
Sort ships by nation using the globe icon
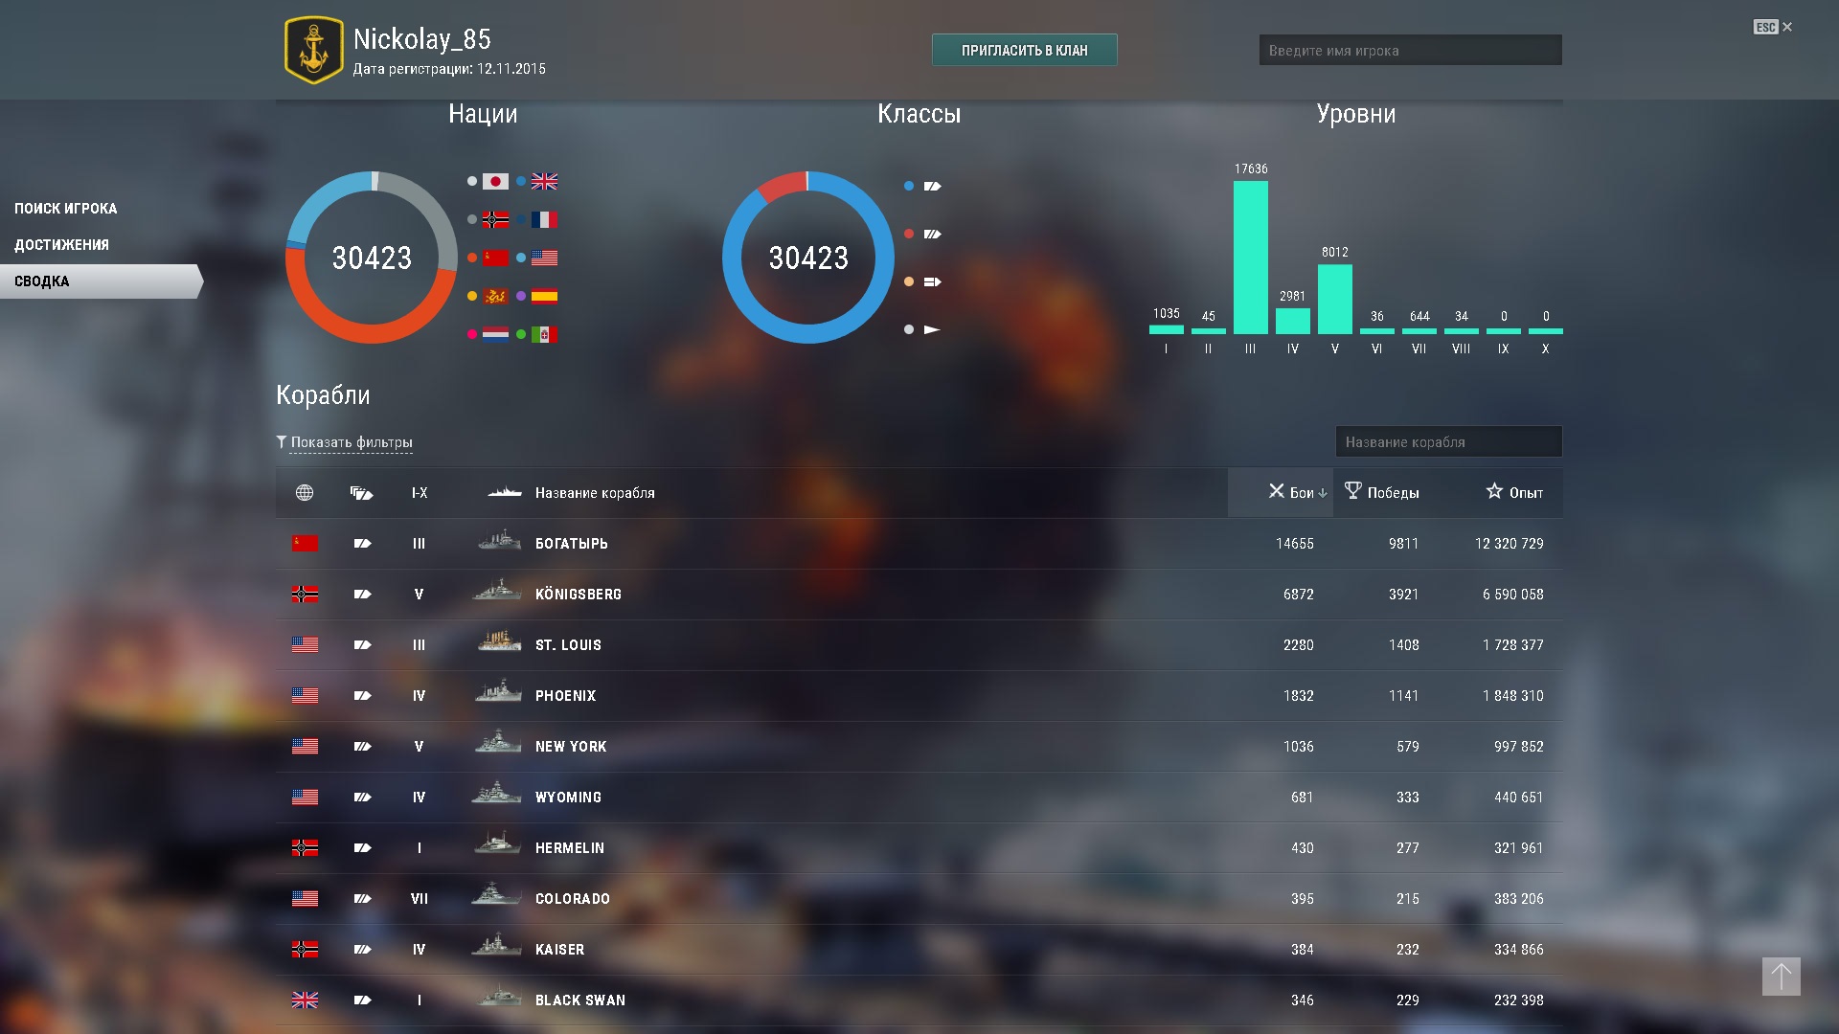tap(305, 492)
